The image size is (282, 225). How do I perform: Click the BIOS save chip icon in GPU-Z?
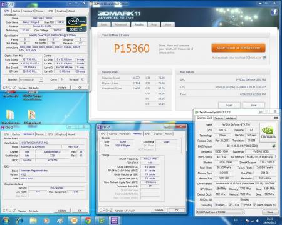(274, 146)
